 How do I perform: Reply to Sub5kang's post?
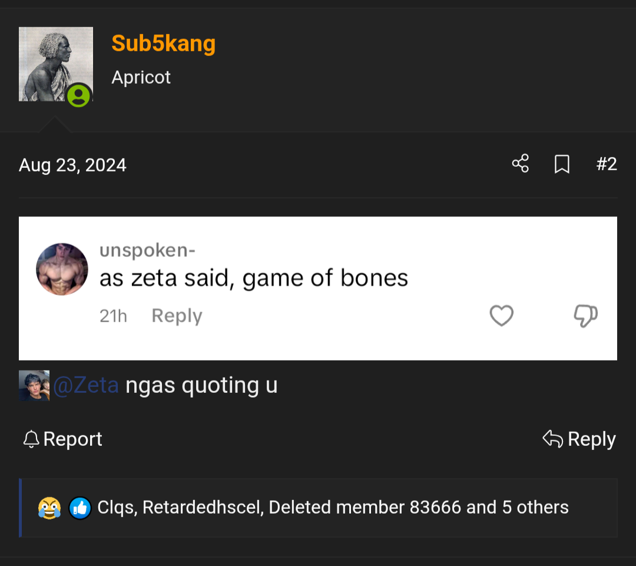coord(579,439)
